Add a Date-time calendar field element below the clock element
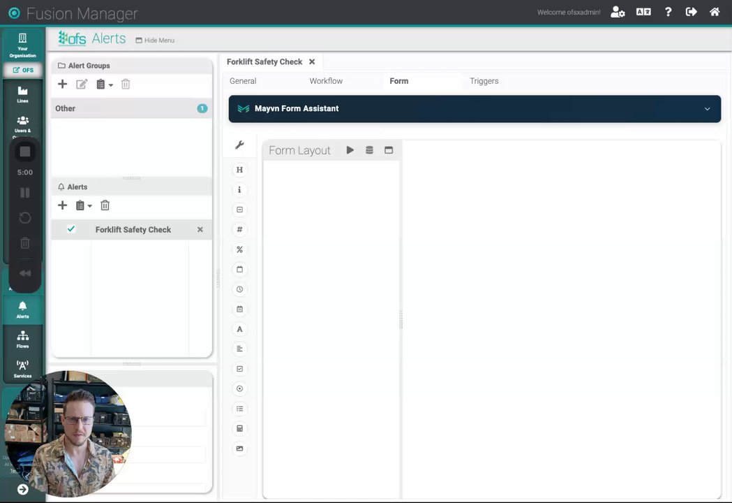Screen dimensions: 732x503 tap(239, 309)
